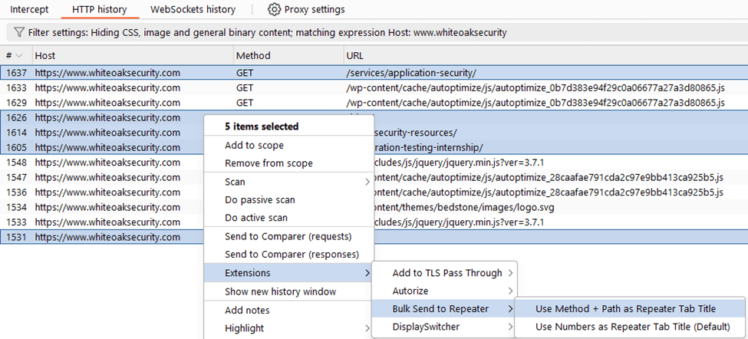This screenshot has height=339, width=748.
Task: Toggle sort arrow on # column
Action: pyautogui.click(x=19, y=56)
